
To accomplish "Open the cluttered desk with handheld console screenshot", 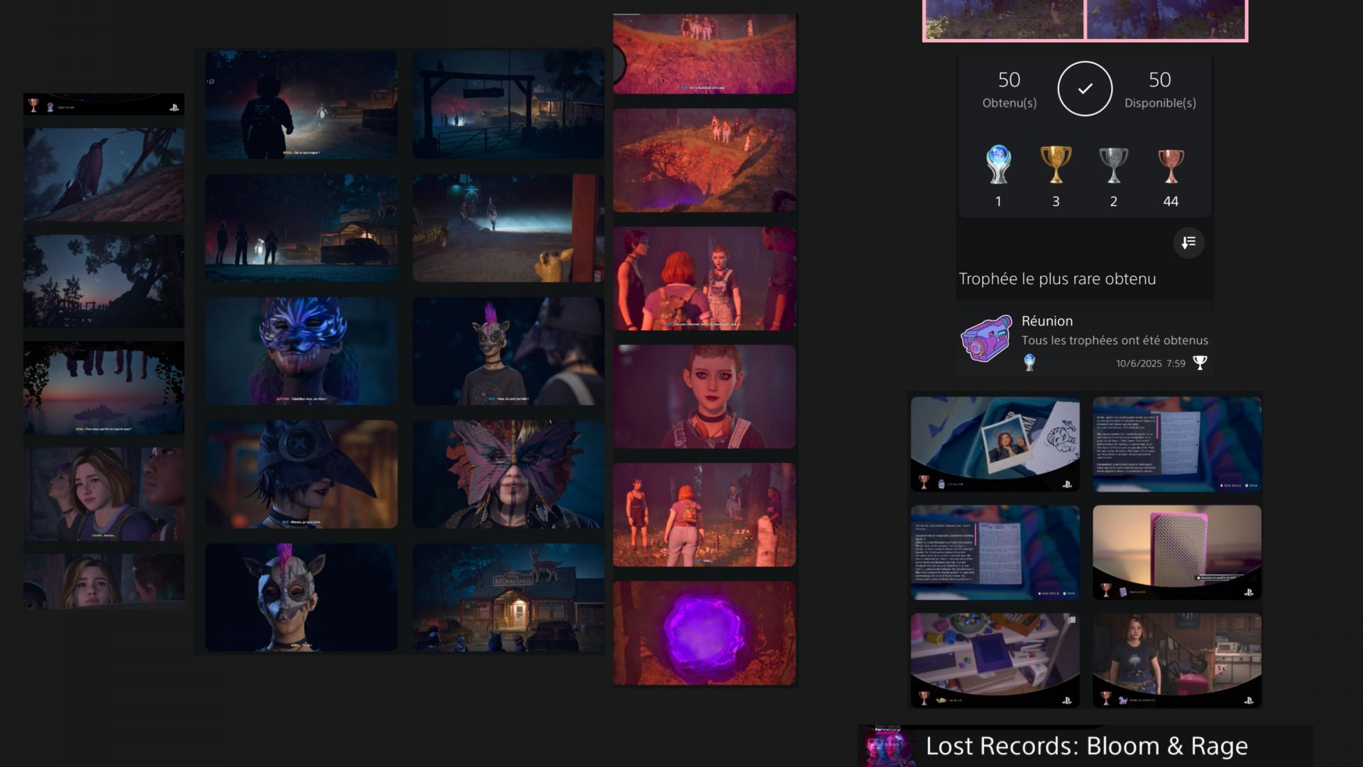I will coord(995,660).
